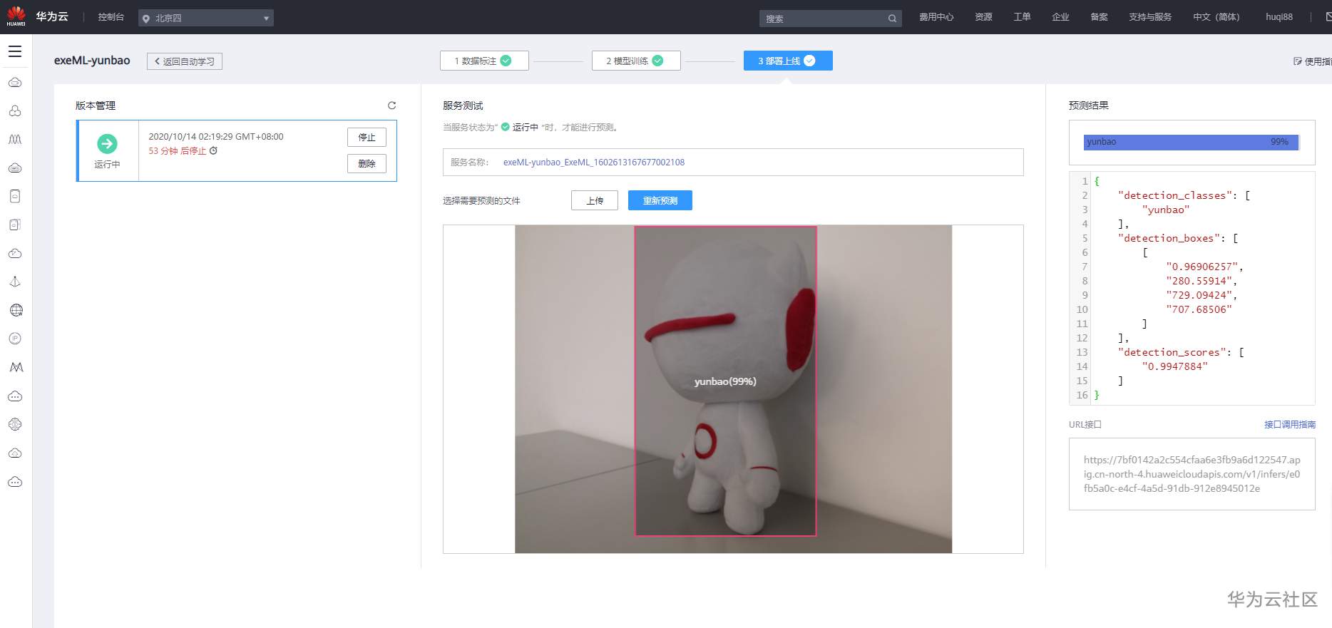1332x628 pixels.
Task: Open the 费用中心 menu
Action: click(936, 17)
